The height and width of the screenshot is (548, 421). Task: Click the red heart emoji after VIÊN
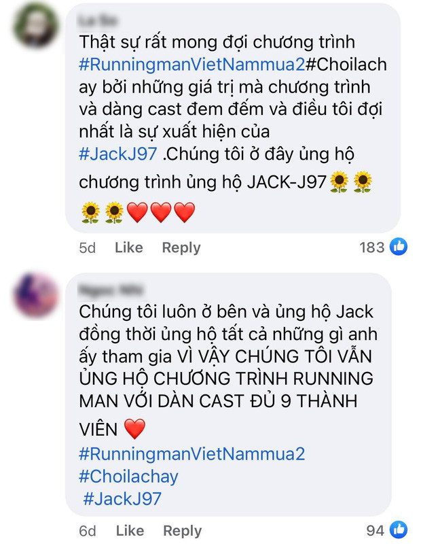tap(134, 429)
